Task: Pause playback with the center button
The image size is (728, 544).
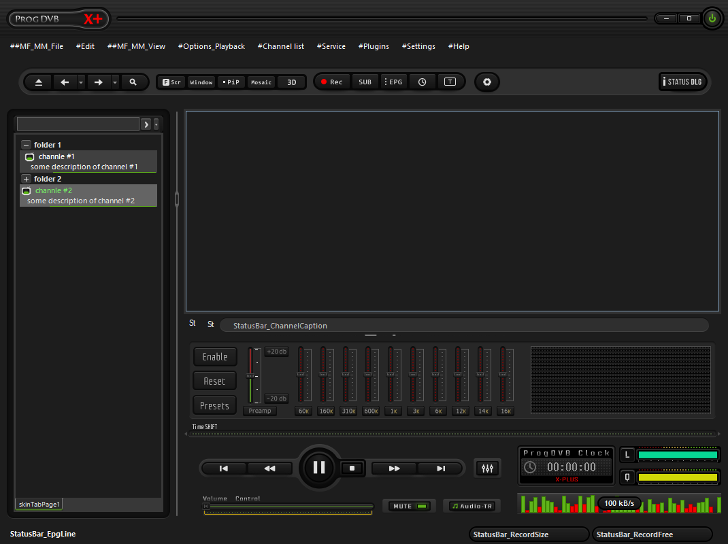Action: [x=318, y=468]
